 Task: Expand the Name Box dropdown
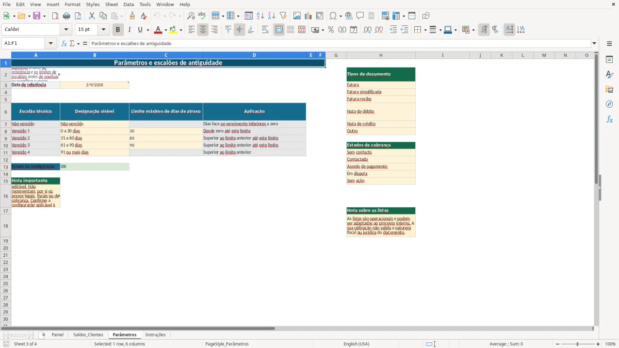tap(51, 43)
